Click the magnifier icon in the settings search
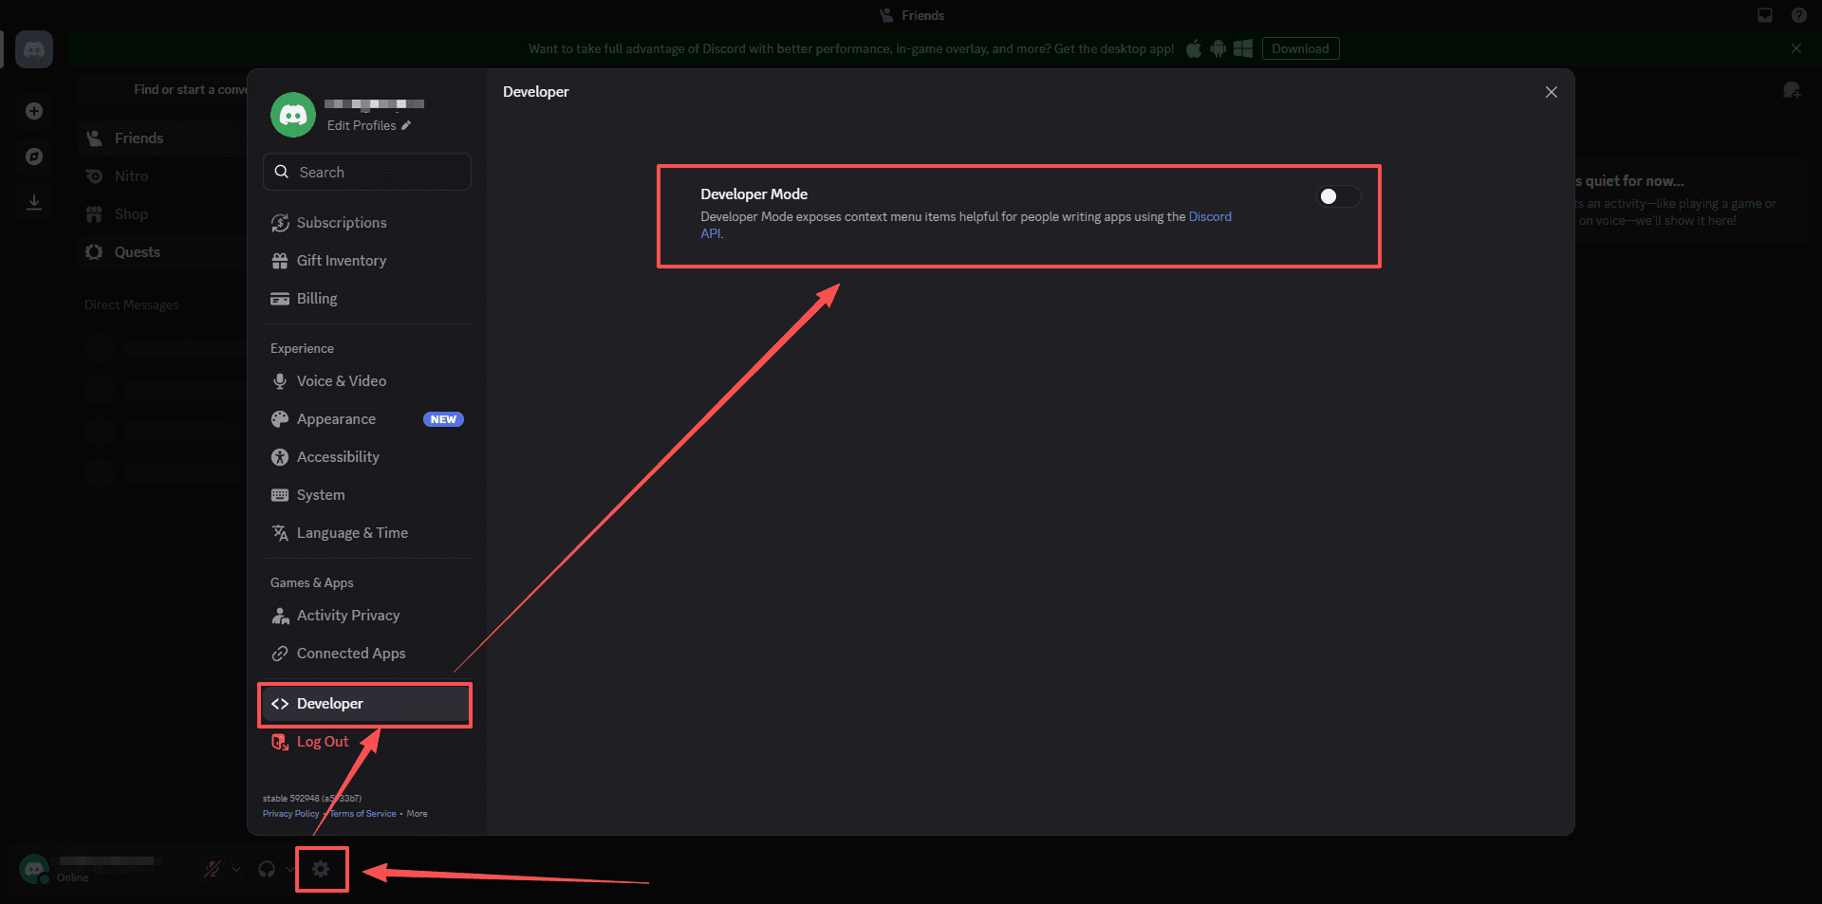 (282, 172)
